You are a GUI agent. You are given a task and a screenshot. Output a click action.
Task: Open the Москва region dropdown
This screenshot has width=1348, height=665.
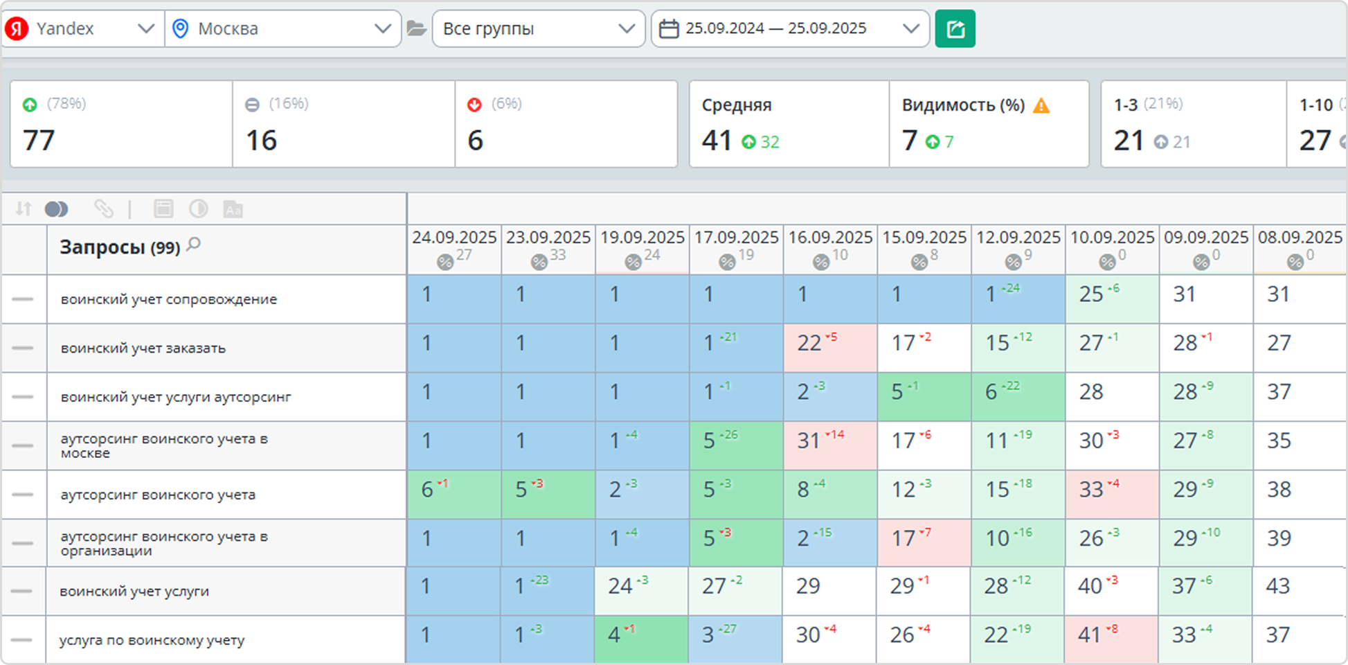[283, 29]
